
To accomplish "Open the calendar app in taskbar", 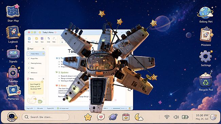I will (126, 117).
